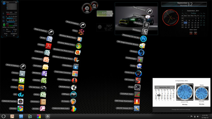Open the CustoPack Tools icon
The width and height of the screenshot is (212, 119).
pyautogui.click(x=137, y=95)
